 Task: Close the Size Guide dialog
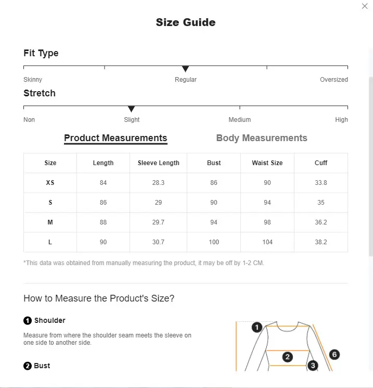(365, 6)
